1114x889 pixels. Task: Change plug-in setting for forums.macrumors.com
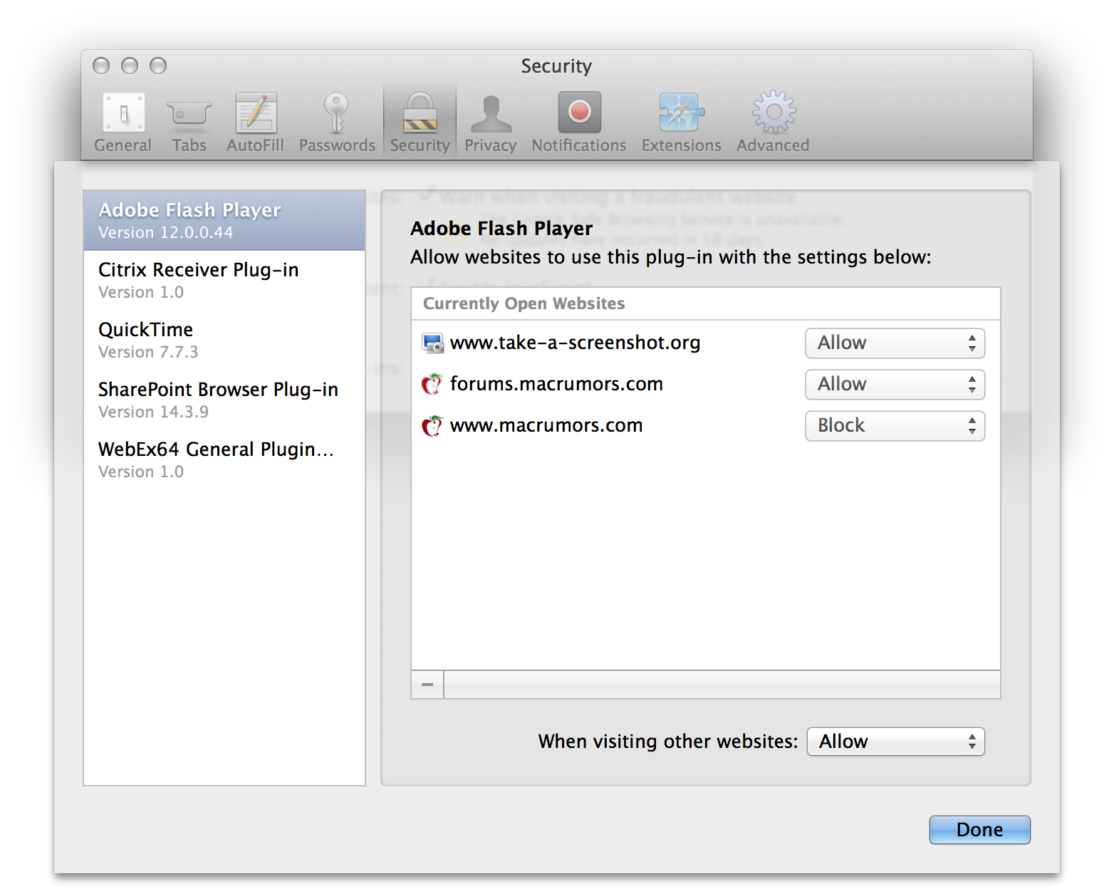click(x=895, y=385)
